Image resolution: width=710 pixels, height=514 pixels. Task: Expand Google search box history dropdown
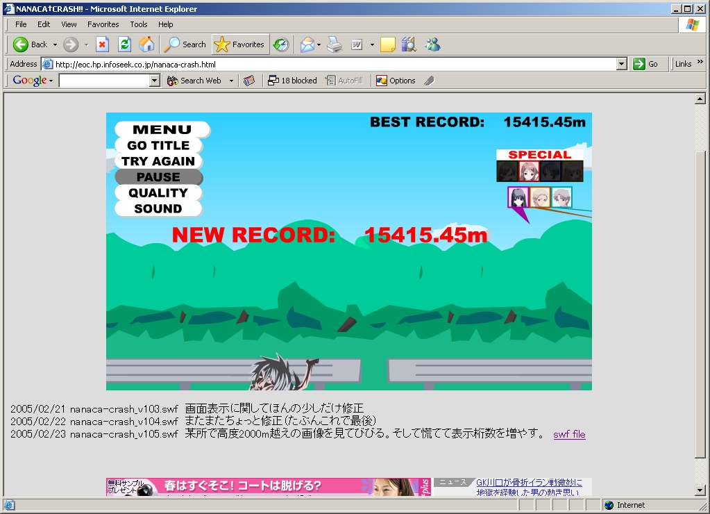tap(154, 81)
